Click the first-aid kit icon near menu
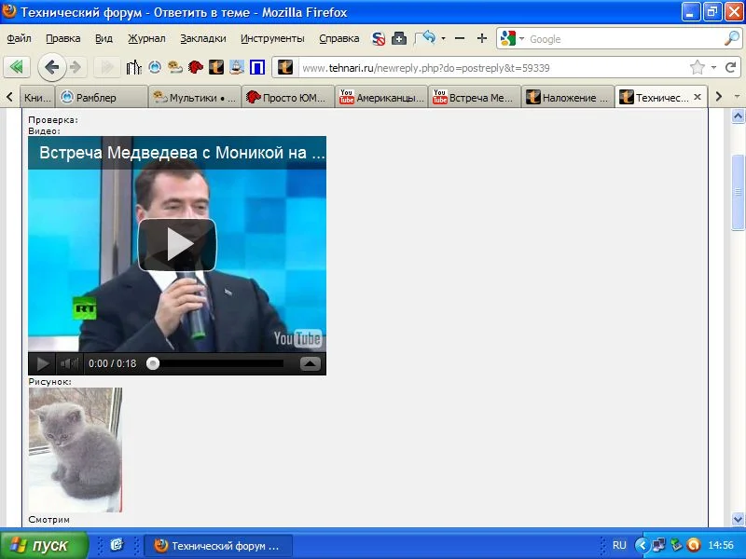The height and width of the screenshot is (559, 746). (x=399, y=38)
